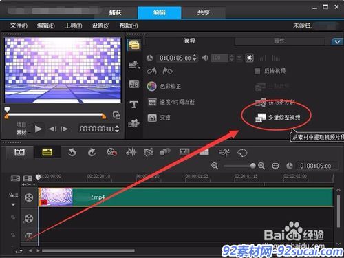Select 素材 clip playback mode
This screenshot has width=344, height=258.
pos(21,132)
